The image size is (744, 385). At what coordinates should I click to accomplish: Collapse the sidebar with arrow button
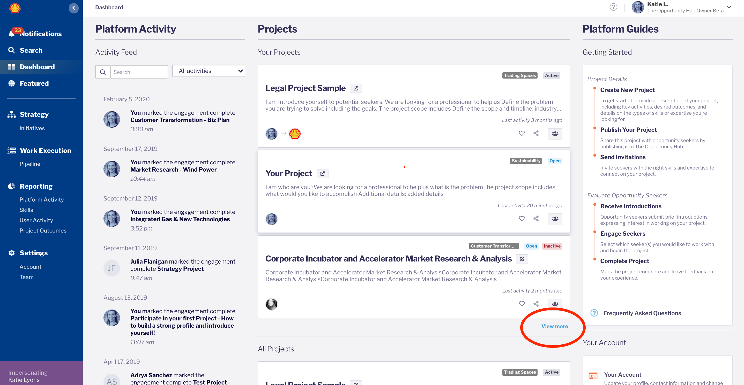tap(74, 8)
